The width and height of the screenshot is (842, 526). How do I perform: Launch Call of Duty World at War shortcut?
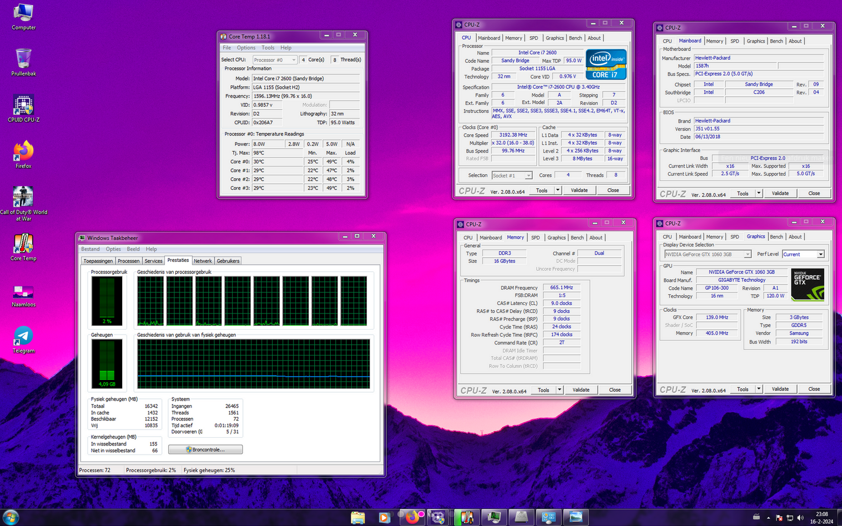(23, 204)
